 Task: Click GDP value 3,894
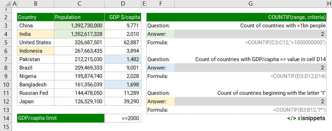tap(123, 51)
